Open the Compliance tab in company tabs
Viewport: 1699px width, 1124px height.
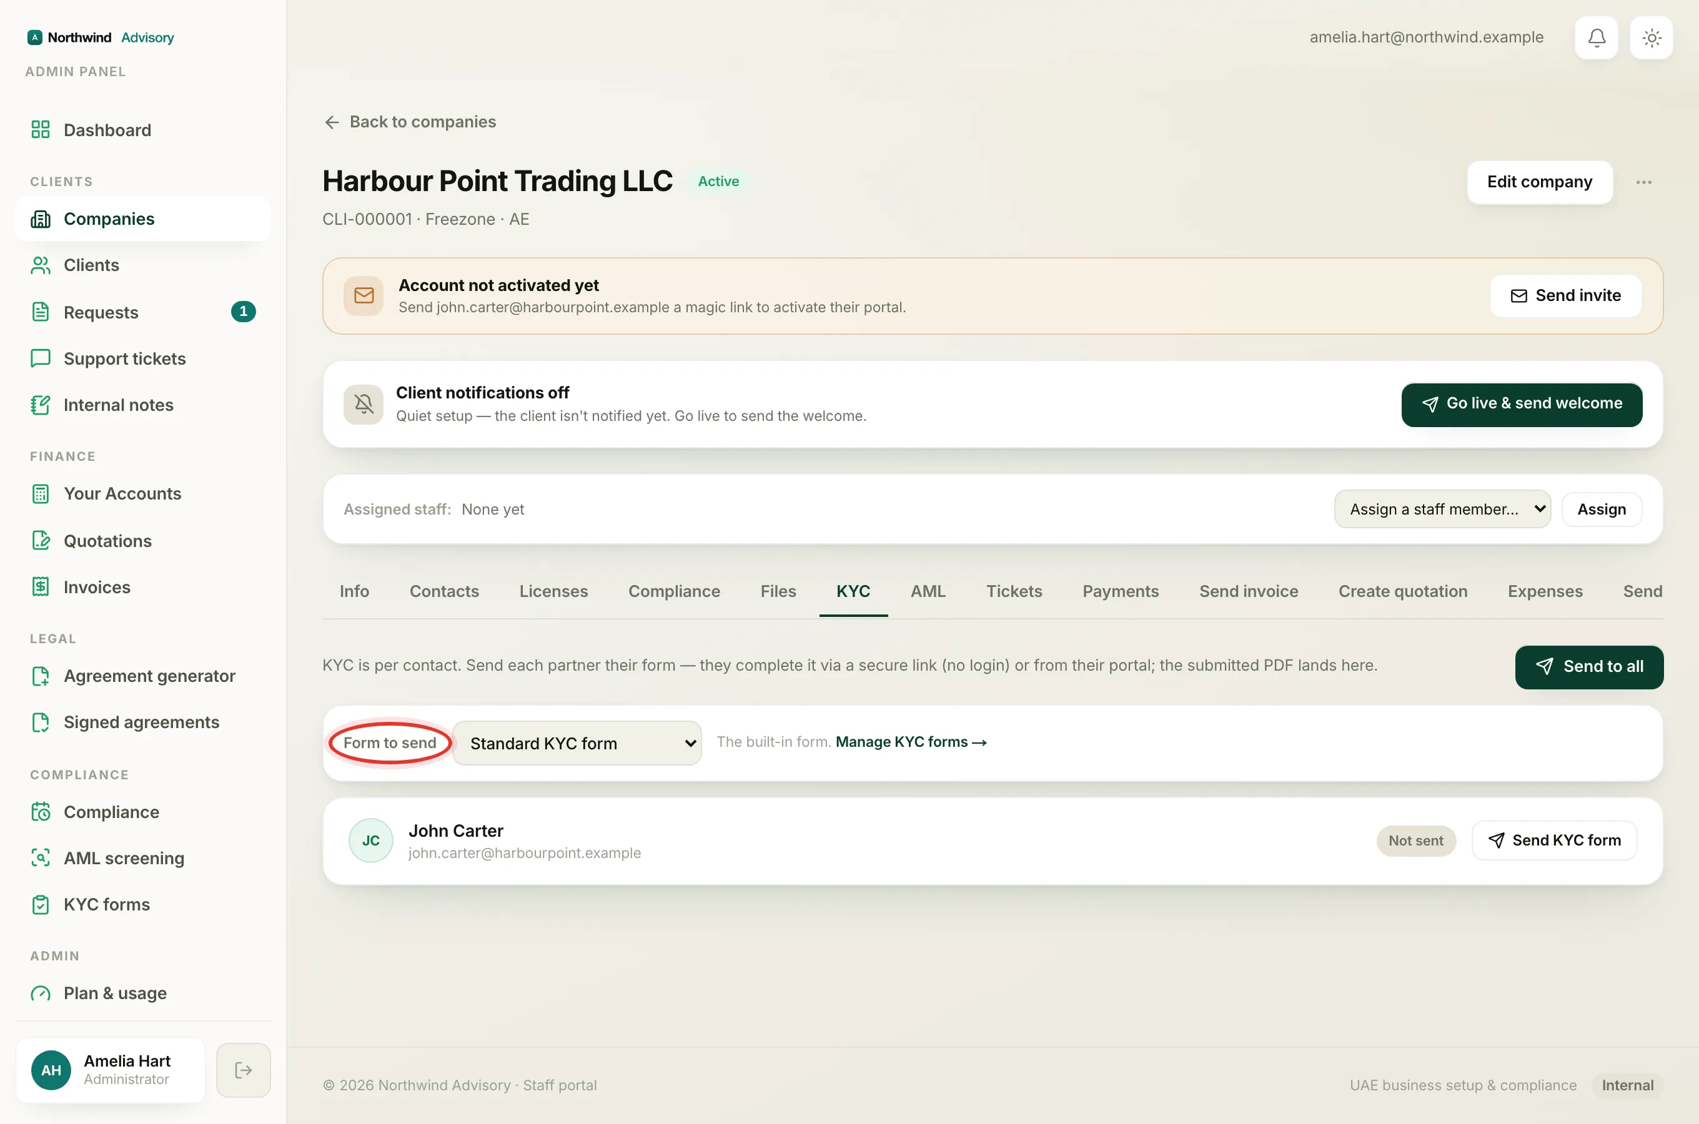[x=674, y=591]
